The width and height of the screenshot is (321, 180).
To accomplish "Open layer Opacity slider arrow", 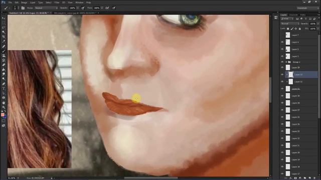I will coord(317,23).
